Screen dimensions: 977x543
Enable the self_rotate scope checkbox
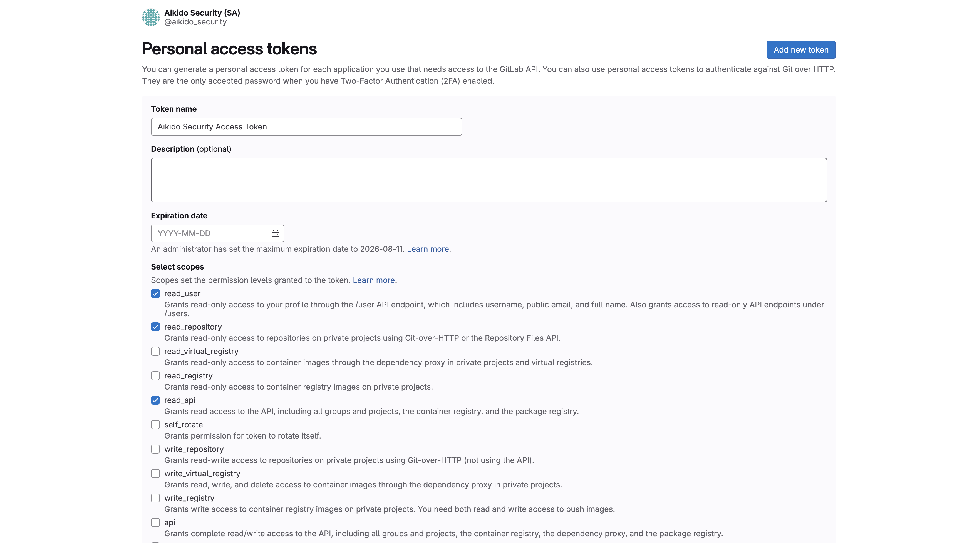click(155, 425)
